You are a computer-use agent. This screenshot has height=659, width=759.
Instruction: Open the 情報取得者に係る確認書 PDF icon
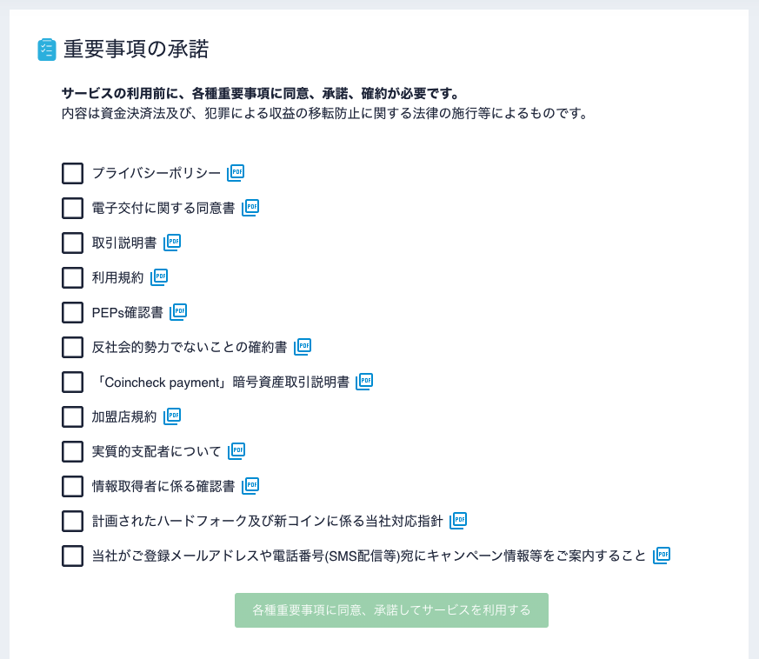250,486
